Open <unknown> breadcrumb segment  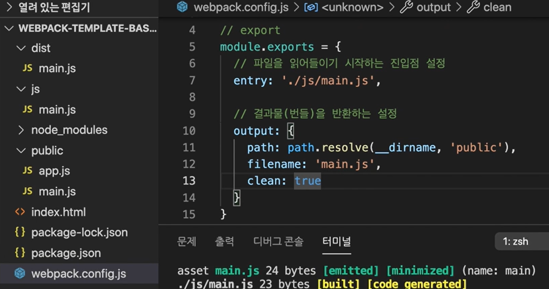click(x=352, y=8)
